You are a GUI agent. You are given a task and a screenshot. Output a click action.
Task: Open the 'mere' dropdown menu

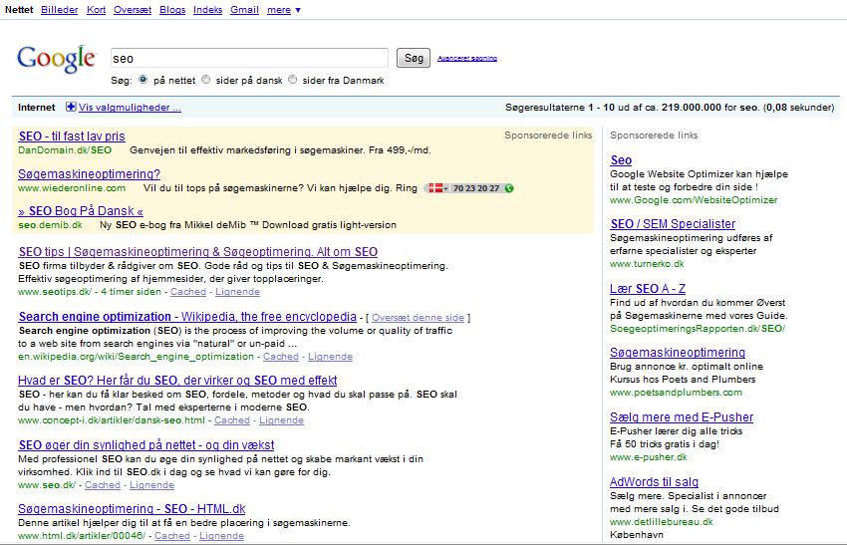pos(284,10)
